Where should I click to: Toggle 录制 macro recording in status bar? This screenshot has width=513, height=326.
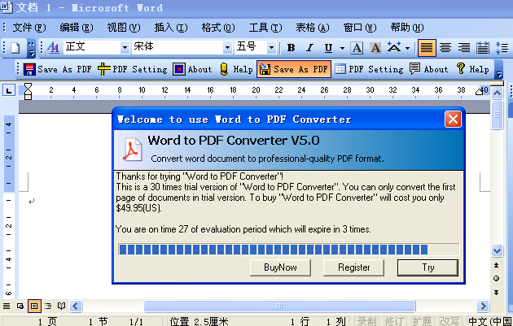pyautogui.click(x=366, y=321)
